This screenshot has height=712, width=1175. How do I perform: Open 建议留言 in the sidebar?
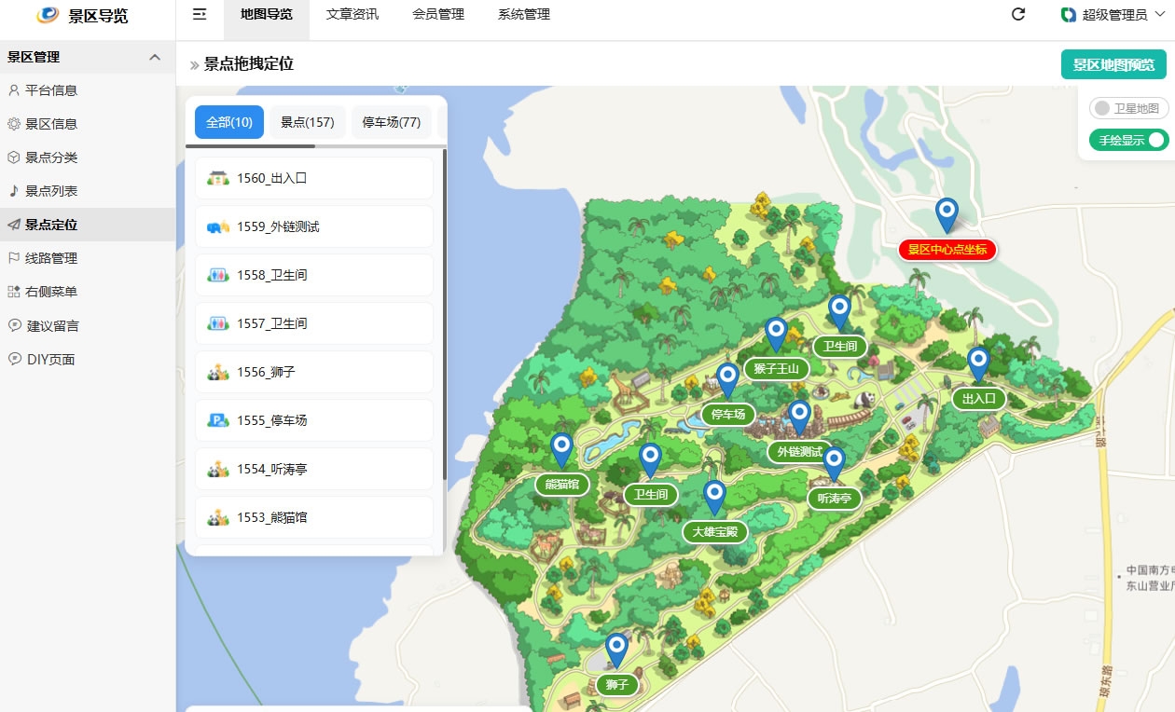point(88,325)
